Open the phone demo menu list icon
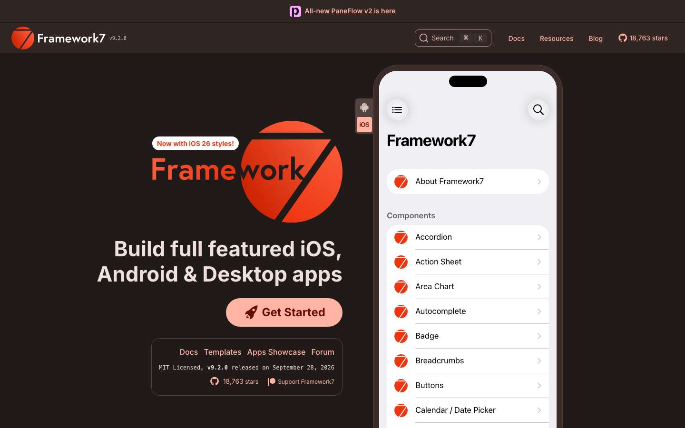The width and height of the screenshot is (685, 428). tap(397, 110)
